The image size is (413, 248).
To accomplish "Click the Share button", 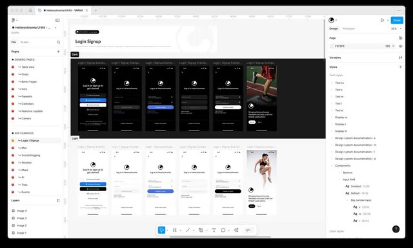I will [397, 20].
